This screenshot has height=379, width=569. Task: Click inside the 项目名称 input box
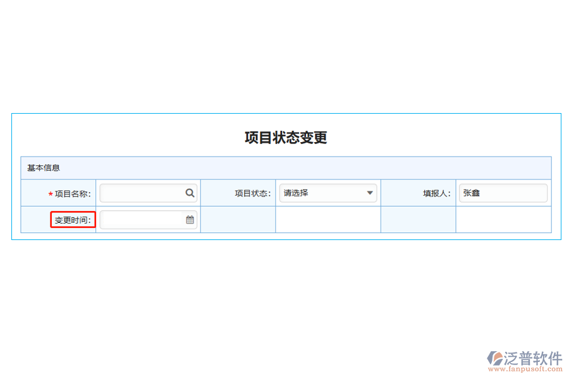[x=142, y=193]
